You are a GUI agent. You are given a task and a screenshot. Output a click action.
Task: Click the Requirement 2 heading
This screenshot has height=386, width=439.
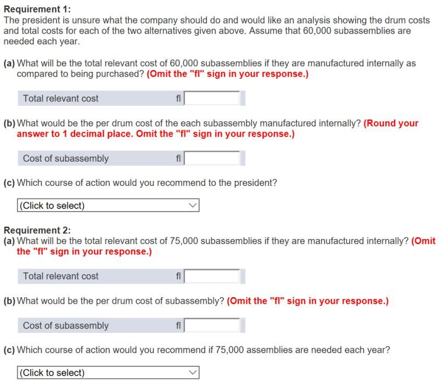click(37, 230)
